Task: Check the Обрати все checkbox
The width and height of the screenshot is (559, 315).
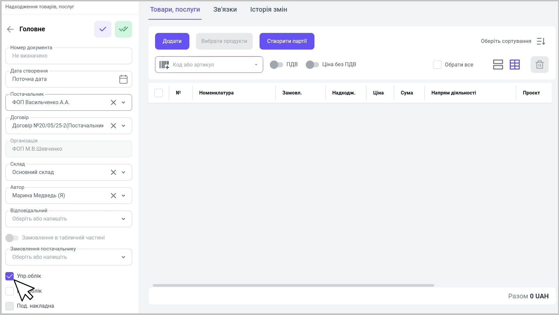Action: point(437,65)
